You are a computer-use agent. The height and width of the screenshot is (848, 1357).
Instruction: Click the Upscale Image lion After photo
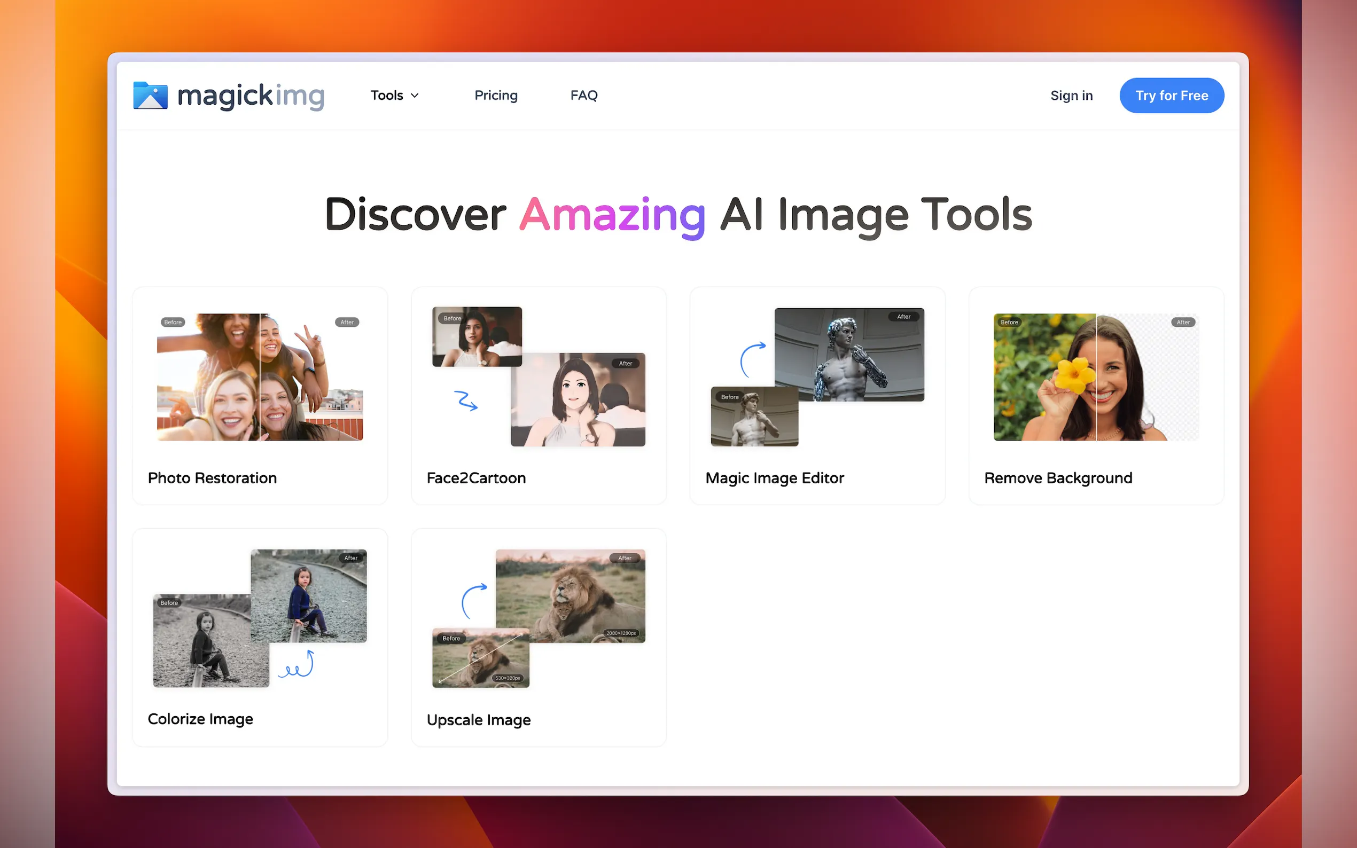[571, 595]
